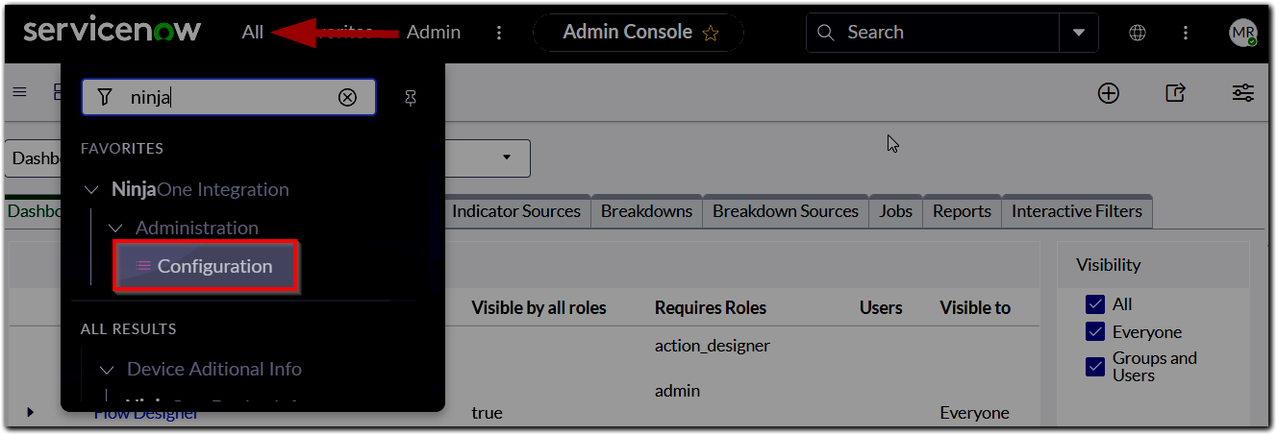Click the Everyone cell in the table
The height and width of the screenshot is (435, 1277).
(x=974, y=413)
